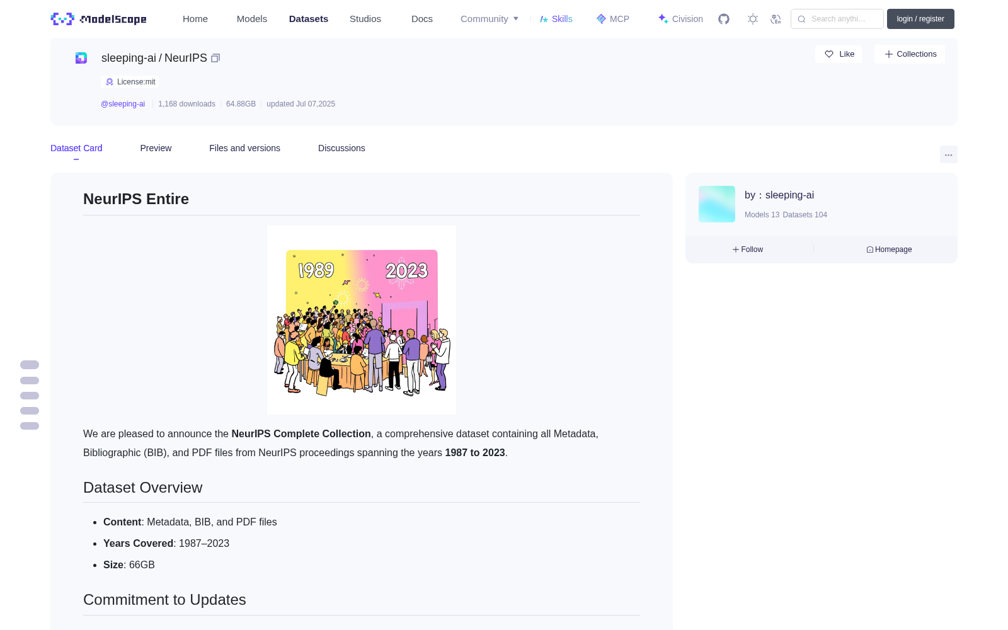Add dataset to Collections
Viewport: 1008px width, 630px height.
910,54
